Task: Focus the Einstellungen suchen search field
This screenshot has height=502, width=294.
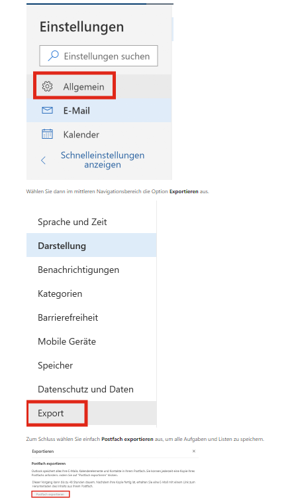Action: [99, 56]
